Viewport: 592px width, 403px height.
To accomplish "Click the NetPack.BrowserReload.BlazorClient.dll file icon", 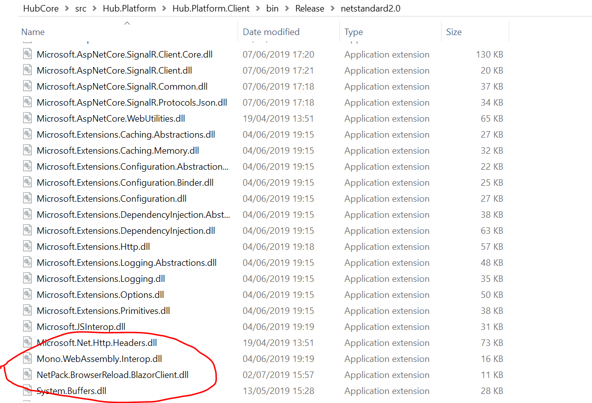I will coord(28,374).
